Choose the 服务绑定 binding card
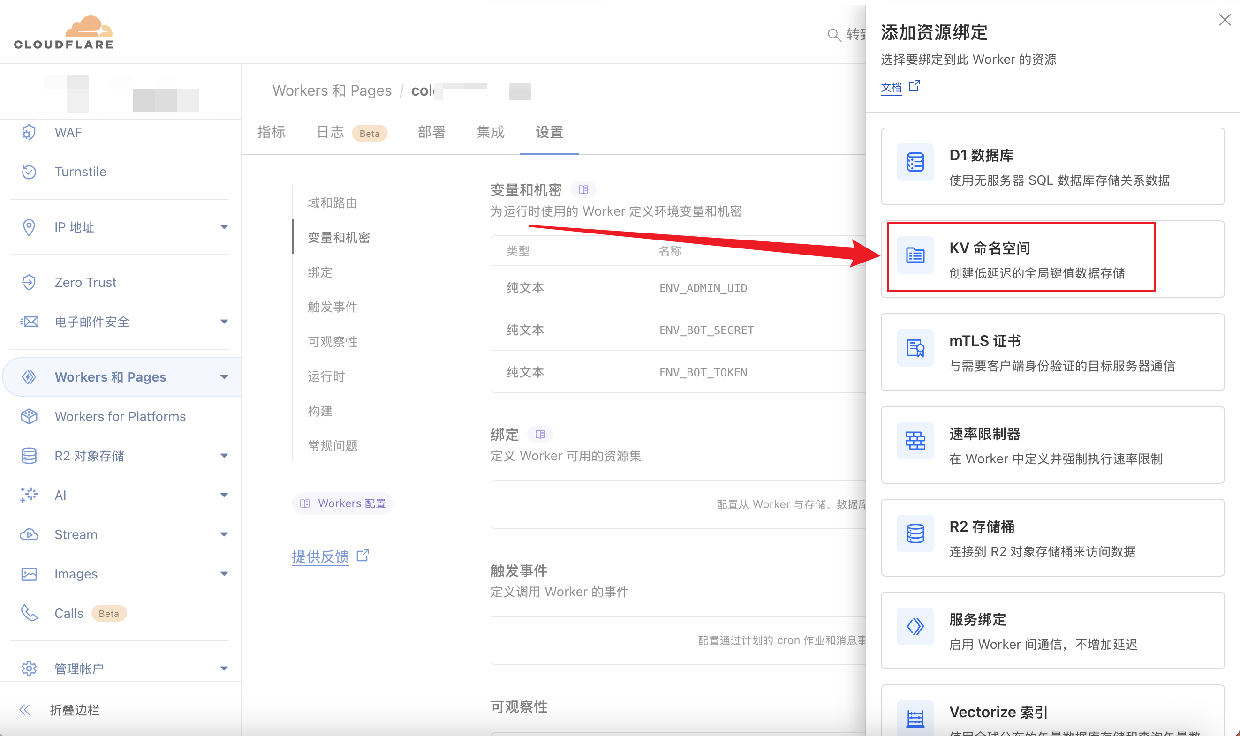Image resolution: width=1240 pixels, height=736 pixels. 1052,631
